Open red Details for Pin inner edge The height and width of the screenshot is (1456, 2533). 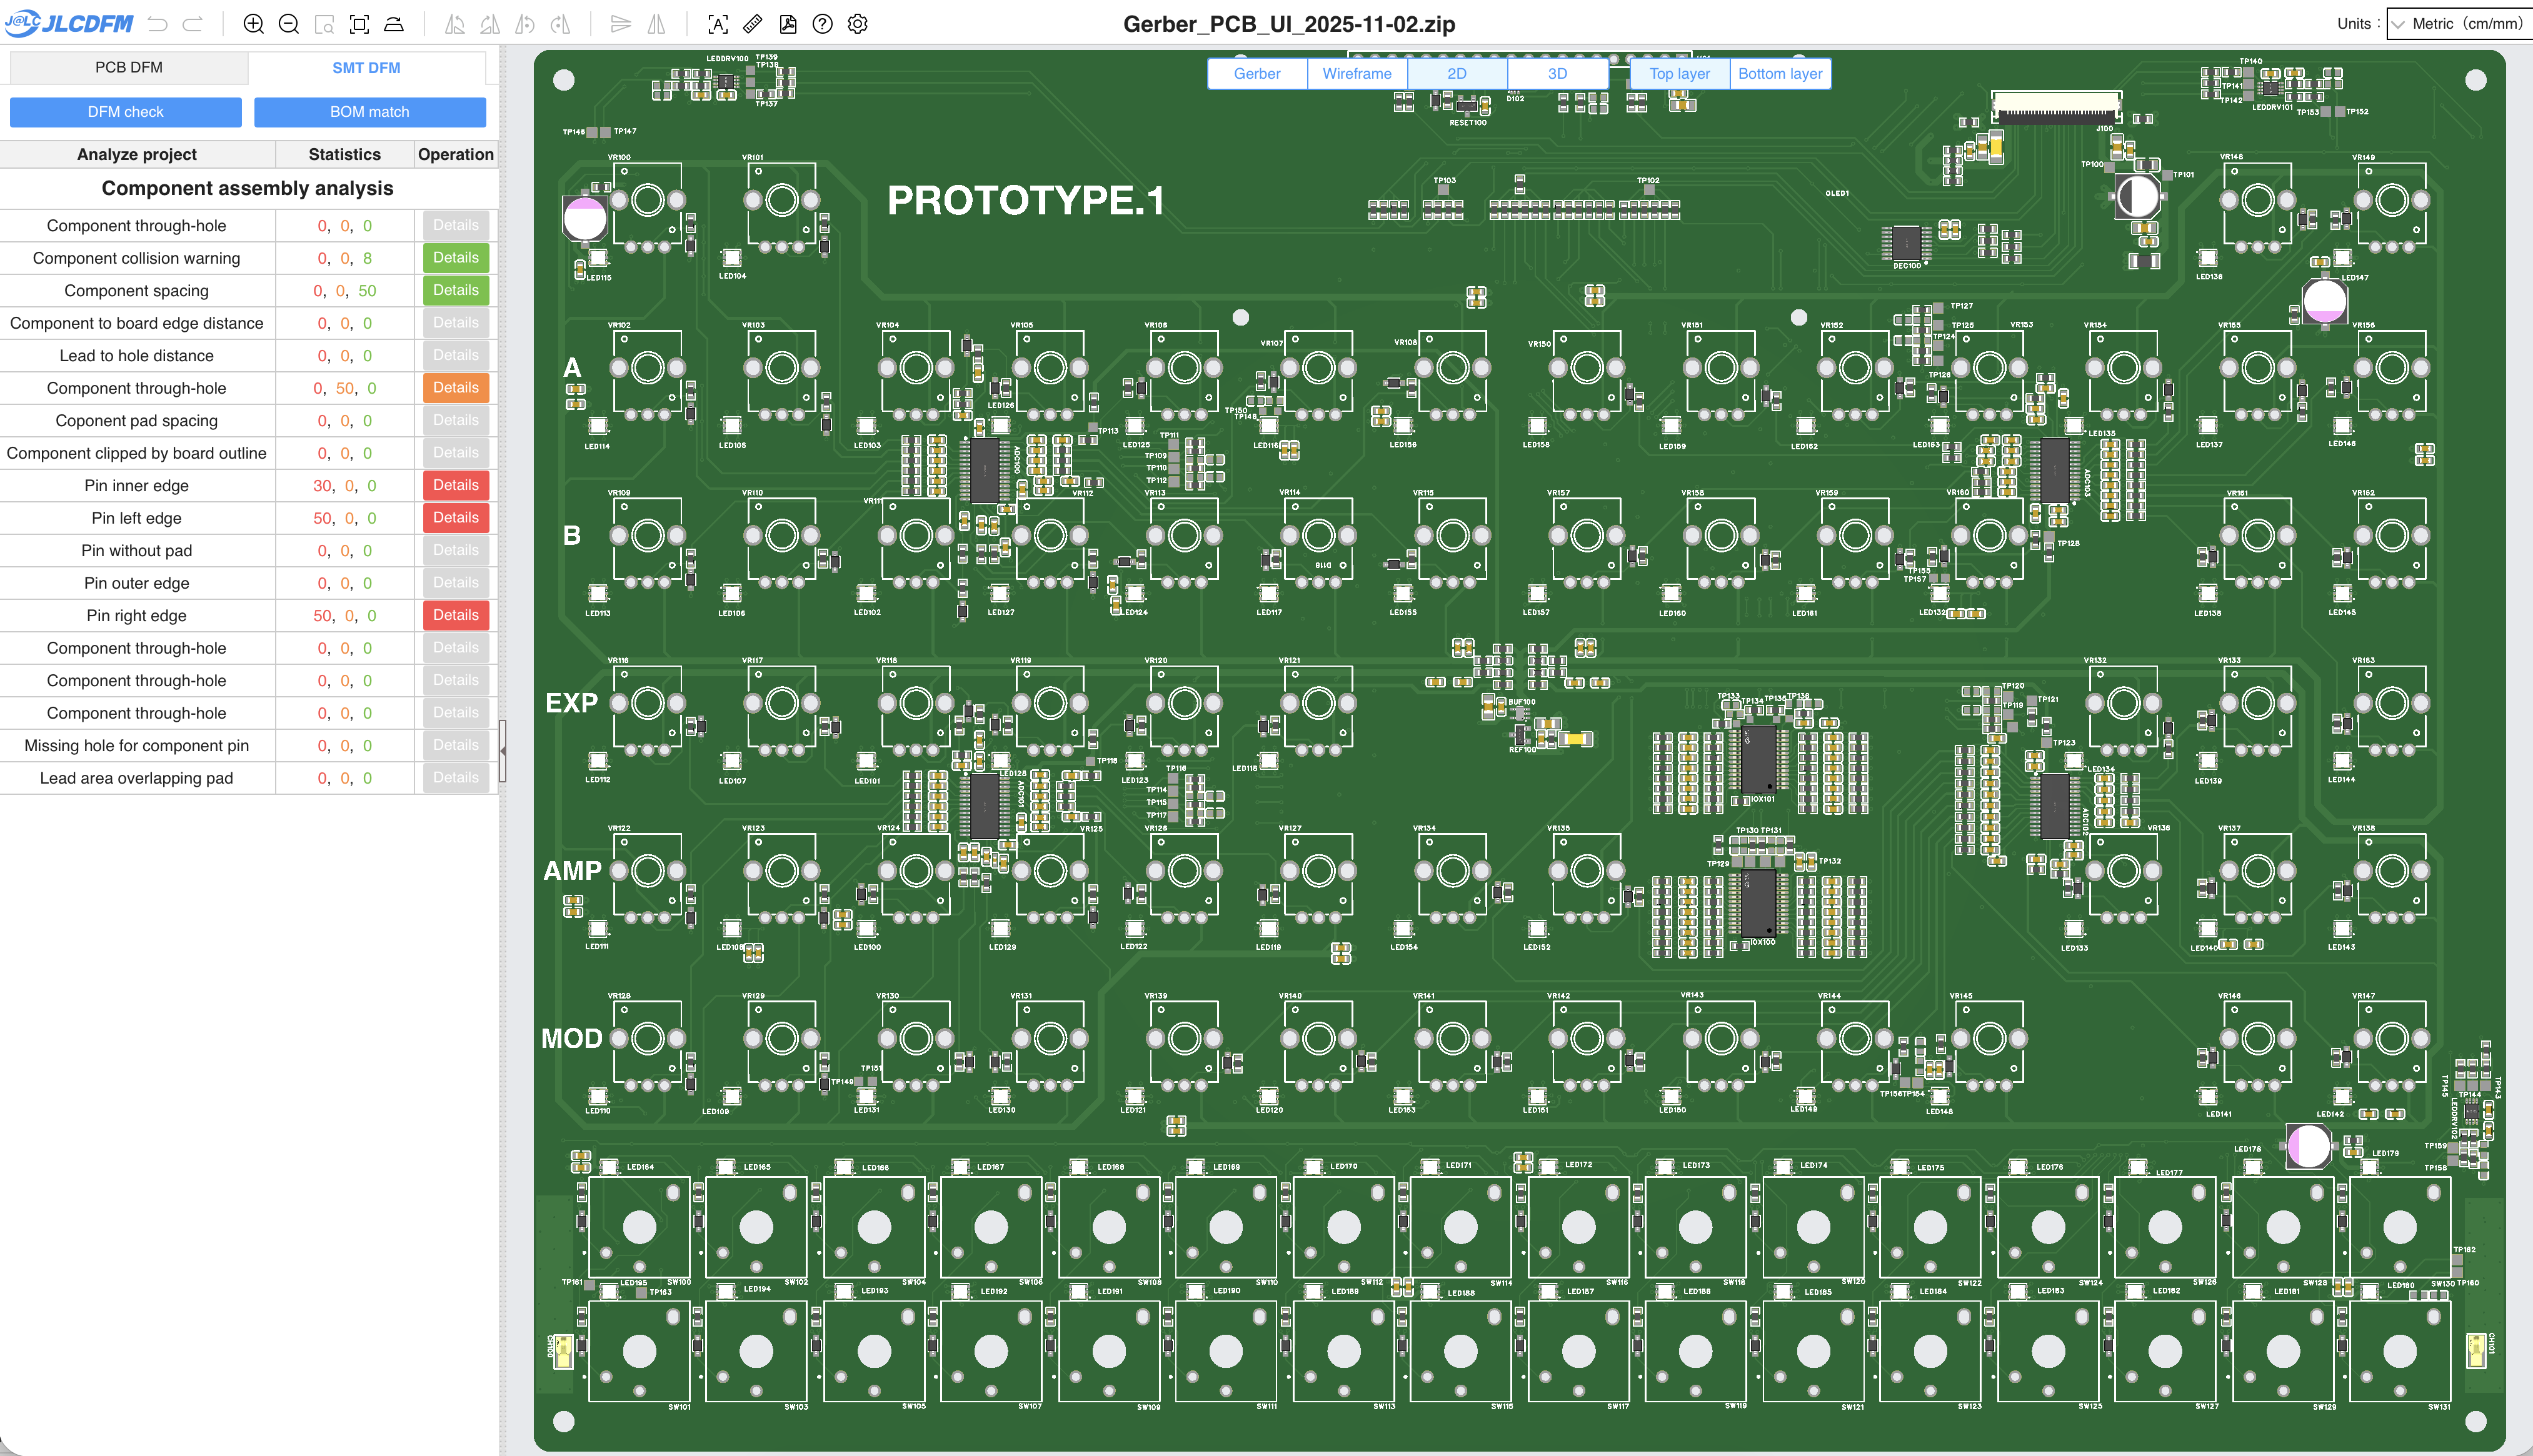(455, 485)
